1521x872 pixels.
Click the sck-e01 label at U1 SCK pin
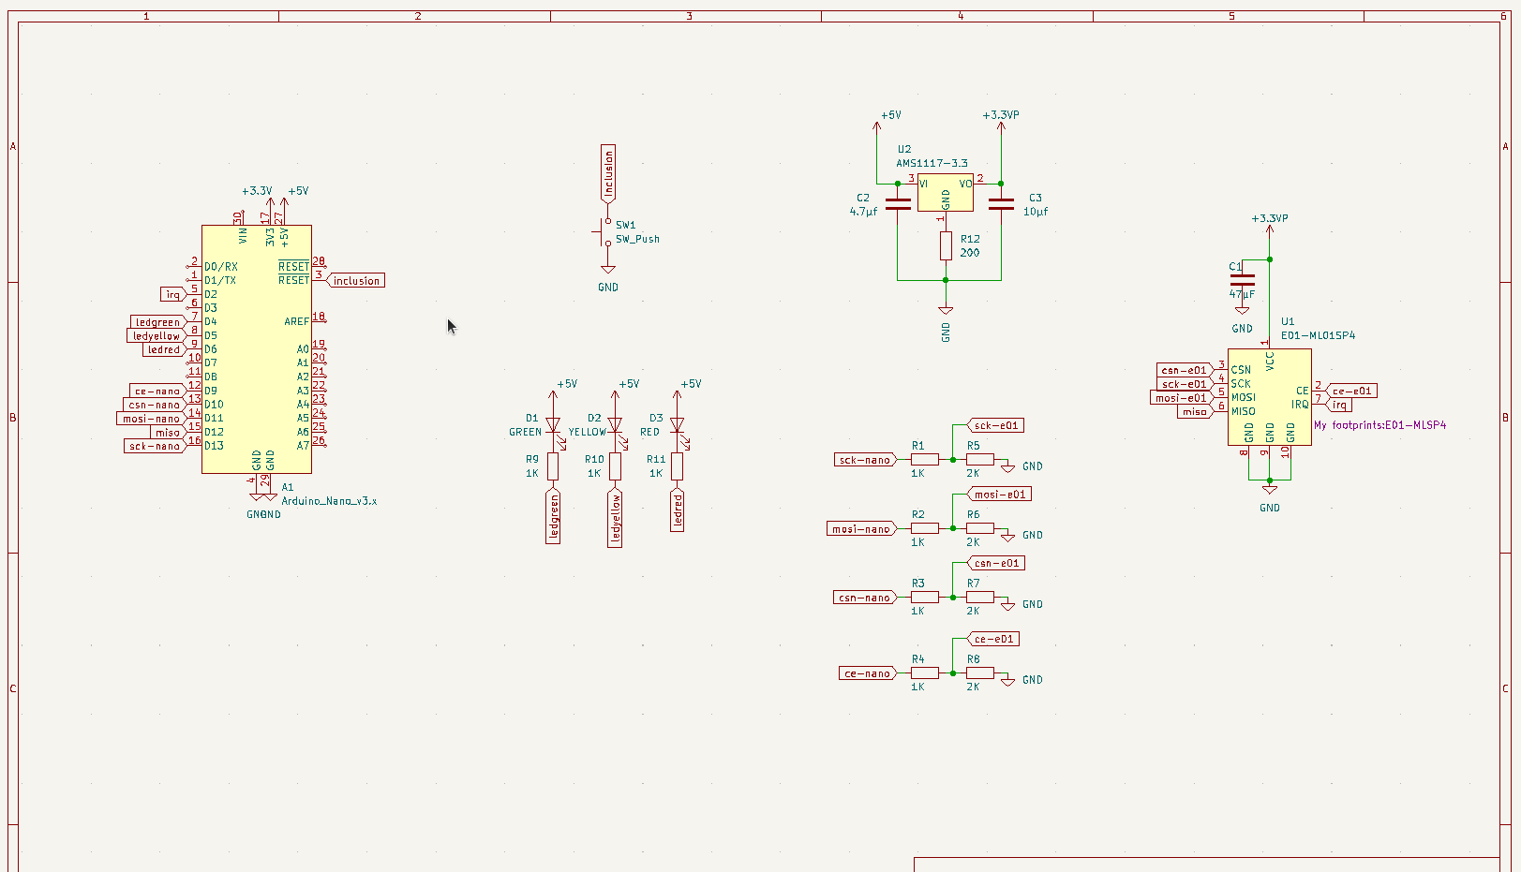pyautogui.click(x=1185, y=384)
